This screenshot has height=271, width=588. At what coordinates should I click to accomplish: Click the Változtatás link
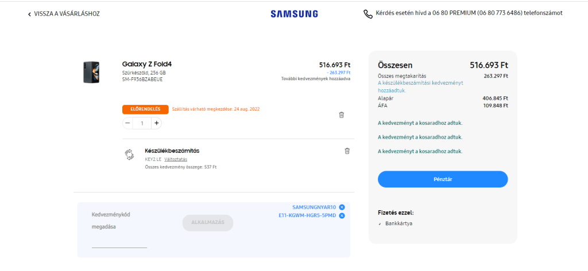point(176,159)
